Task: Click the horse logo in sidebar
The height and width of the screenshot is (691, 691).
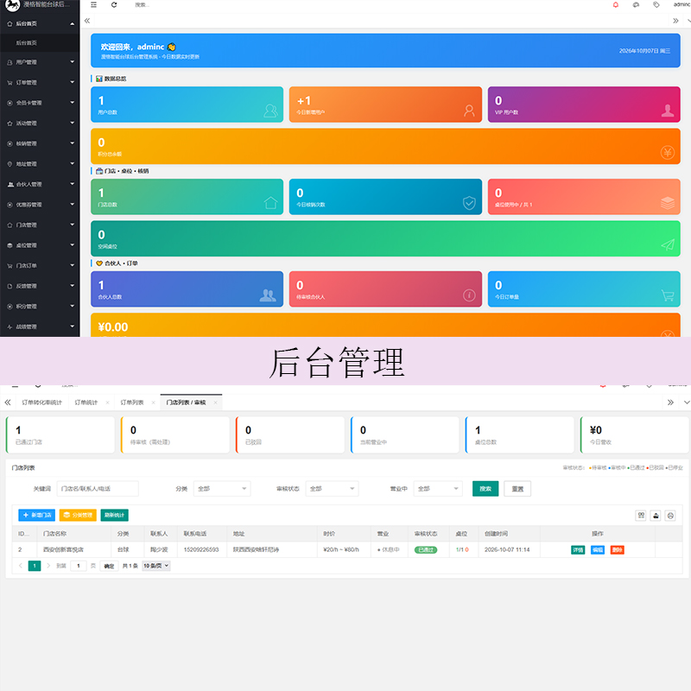Action: 12,5
